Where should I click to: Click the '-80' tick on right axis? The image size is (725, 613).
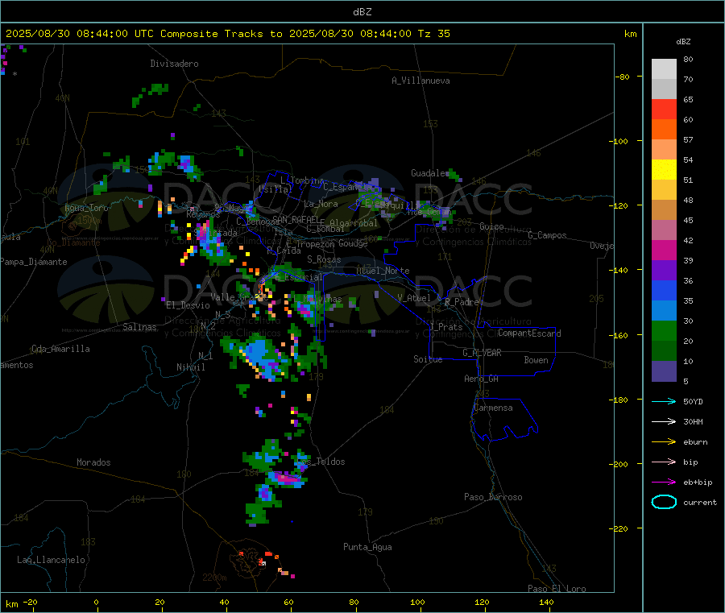tap(622, 77)
